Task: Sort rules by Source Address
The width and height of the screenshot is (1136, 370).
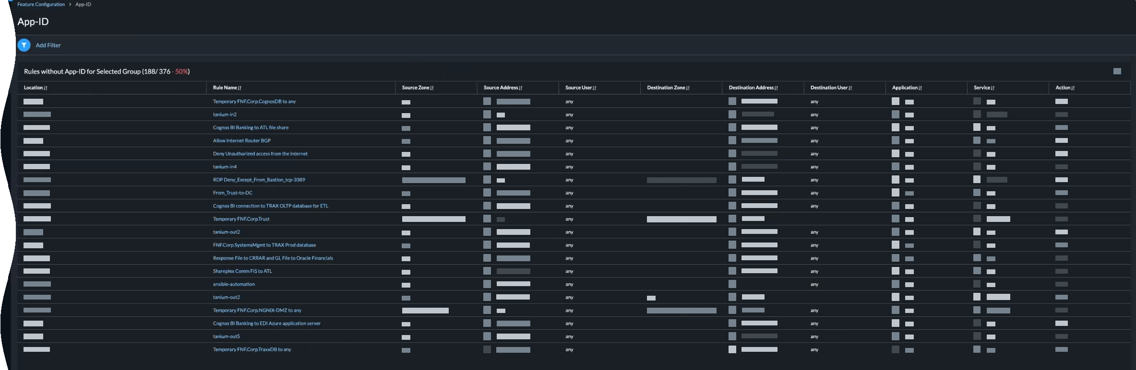Action: coord(521,88)
